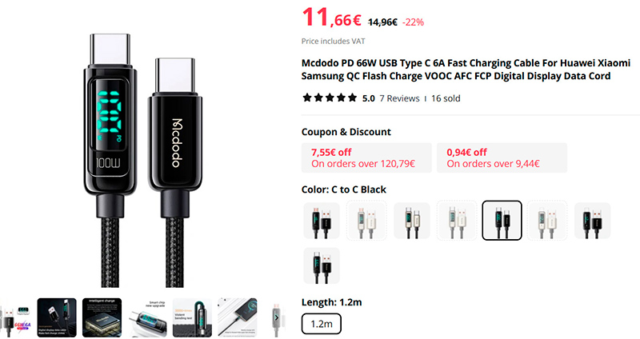Viewport: 640px width, 339px height.
Task: Choose the beige C to C cable variant
Action: tap(457, 221)
